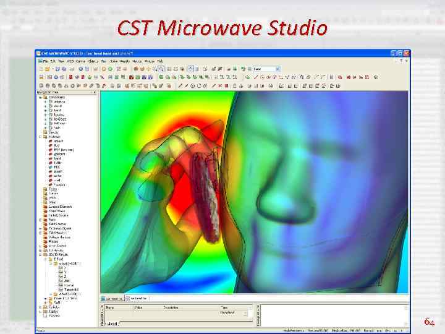
Task: Click the empty message window pane
Action: coord(334,315)
